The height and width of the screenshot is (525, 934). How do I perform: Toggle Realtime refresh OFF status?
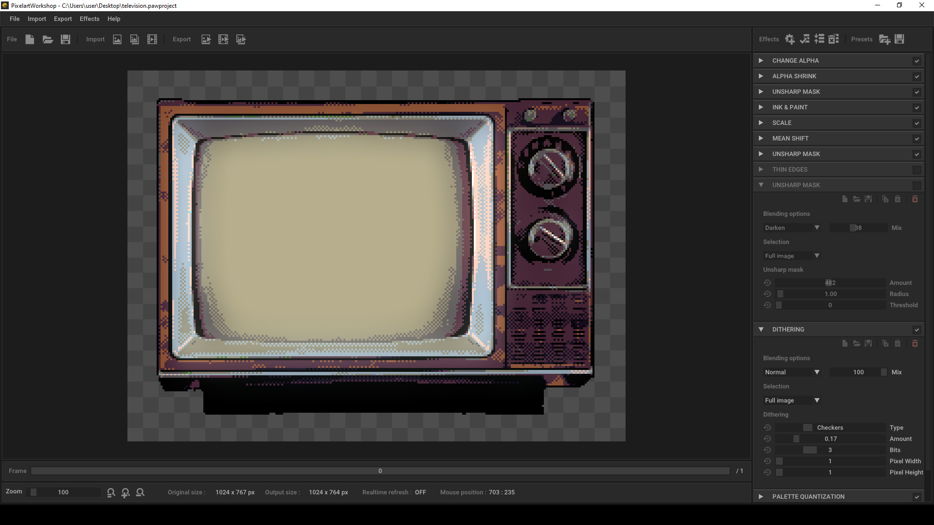click(x=420, y=492)
